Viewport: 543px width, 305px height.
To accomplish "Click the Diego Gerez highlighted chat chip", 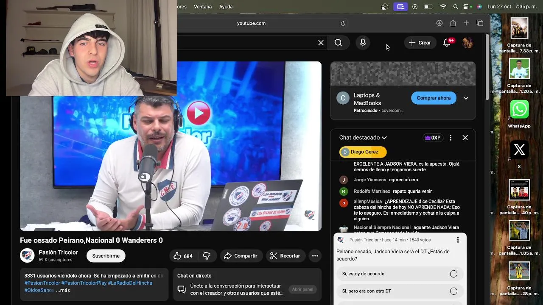I will tap(363, 152).
